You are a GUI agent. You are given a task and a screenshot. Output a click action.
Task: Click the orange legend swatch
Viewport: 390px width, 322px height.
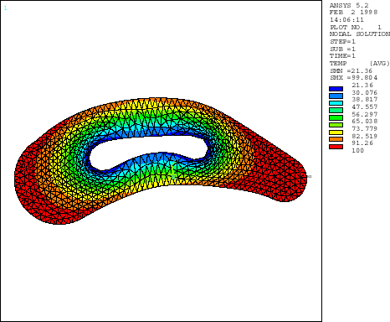[x=336, y=139]
